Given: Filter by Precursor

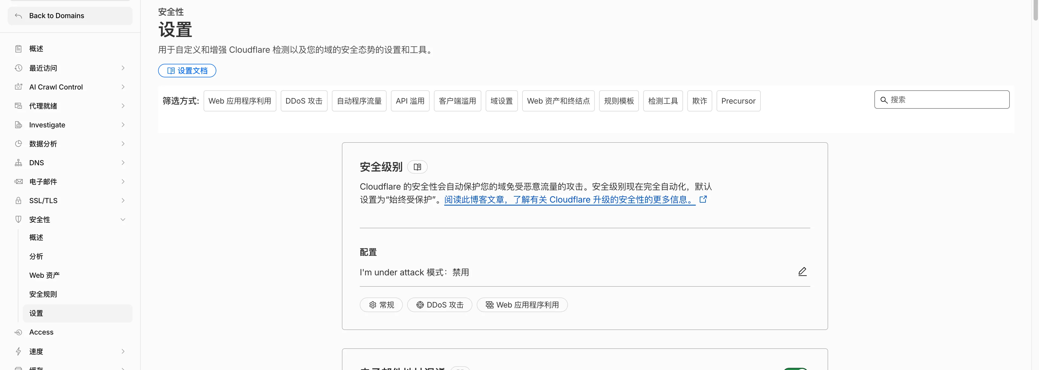Looking at the screenshot, I should (x=738, y=101).
